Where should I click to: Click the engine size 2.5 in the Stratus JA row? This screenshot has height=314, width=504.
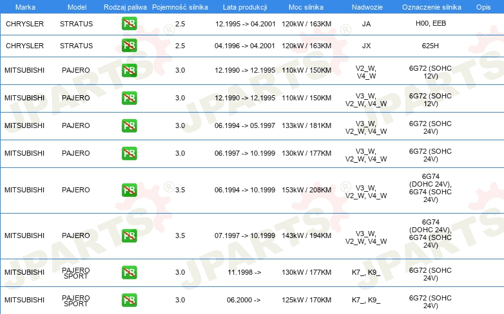click(x=180, y=24)
